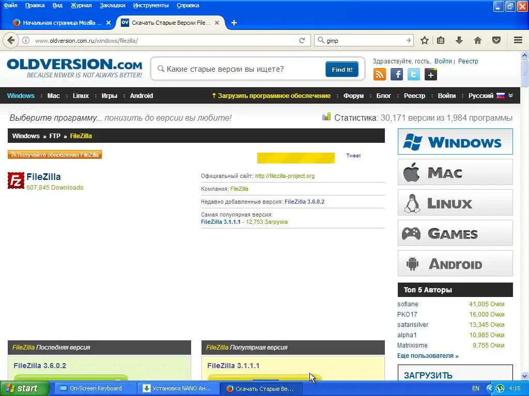Select Linux in the site navigation bar

81,95
